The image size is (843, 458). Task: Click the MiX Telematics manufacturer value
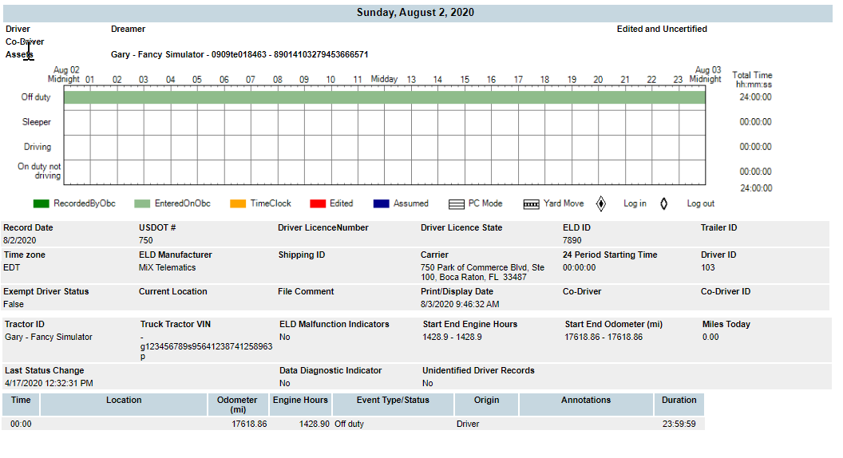(x=167, y=268)
